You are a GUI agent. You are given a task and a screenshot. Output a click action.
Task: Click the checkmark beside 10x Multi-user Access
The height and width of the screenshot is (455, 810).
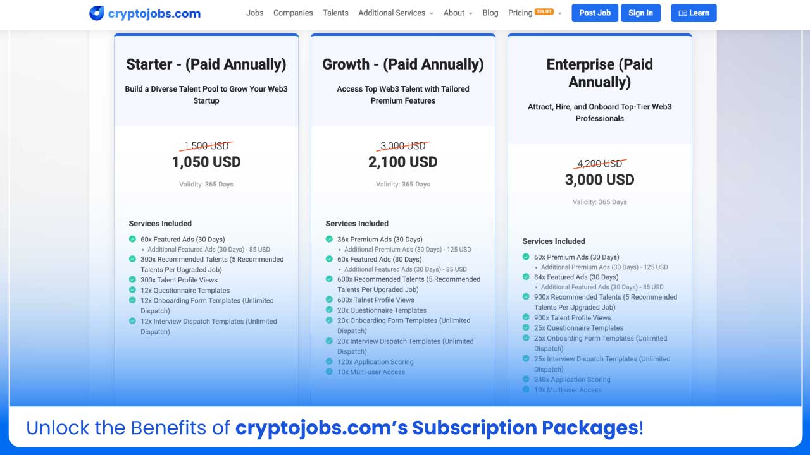tap(330, 372)
